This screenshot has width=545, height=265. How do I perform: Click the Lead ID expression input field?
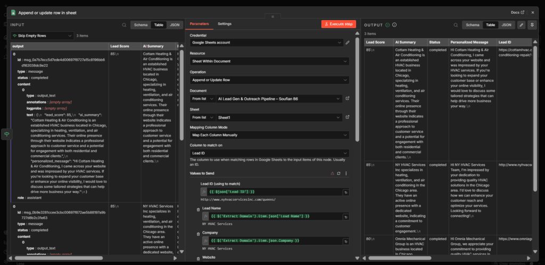[x=275, y=192]
